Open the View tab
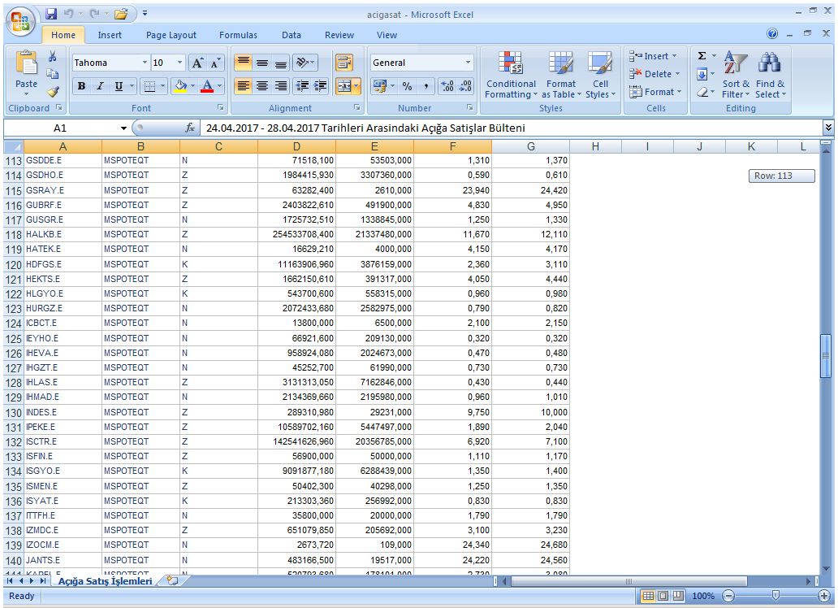Screen dimensions: 838x608 387,35
